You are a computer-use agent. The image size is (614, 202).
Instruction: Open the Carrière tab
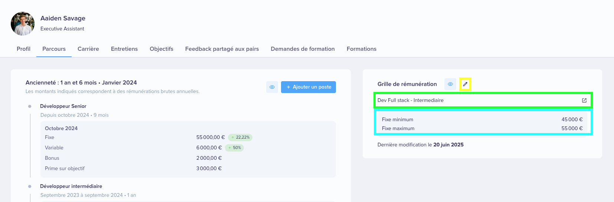tap(88, 49)
